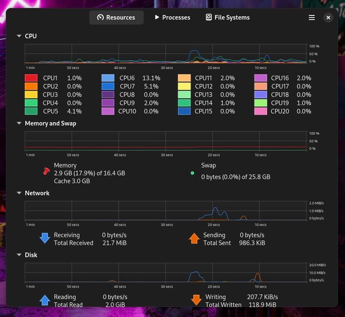Open the pink CPU20 color swatch

[x=260, y=111]
